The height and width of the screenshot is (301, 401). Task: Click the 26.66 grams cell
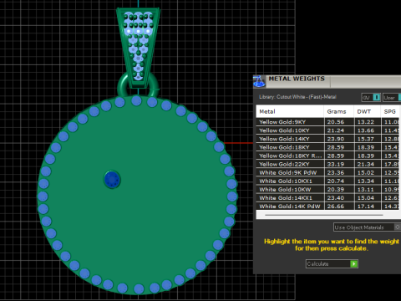tap(339, 207)
